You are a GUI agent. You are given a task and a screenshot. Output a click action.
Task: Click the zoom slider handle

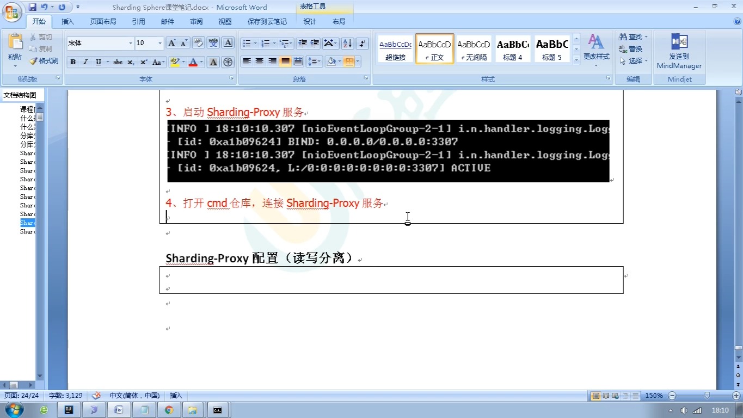click(x=707, y=396)
